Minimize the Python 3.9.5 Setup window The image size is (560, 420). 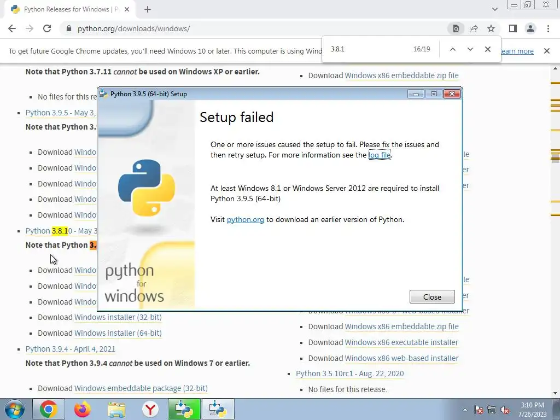[x=416, y=94]
